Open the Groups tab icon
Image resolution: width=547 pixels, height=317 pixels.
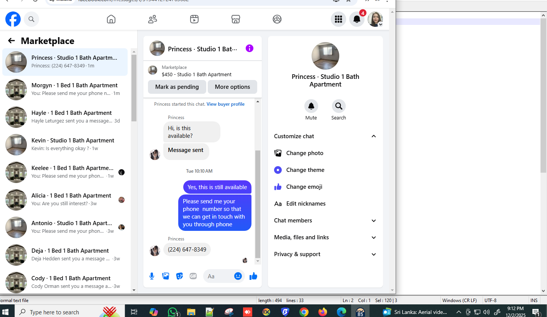[x=277, y=19]
